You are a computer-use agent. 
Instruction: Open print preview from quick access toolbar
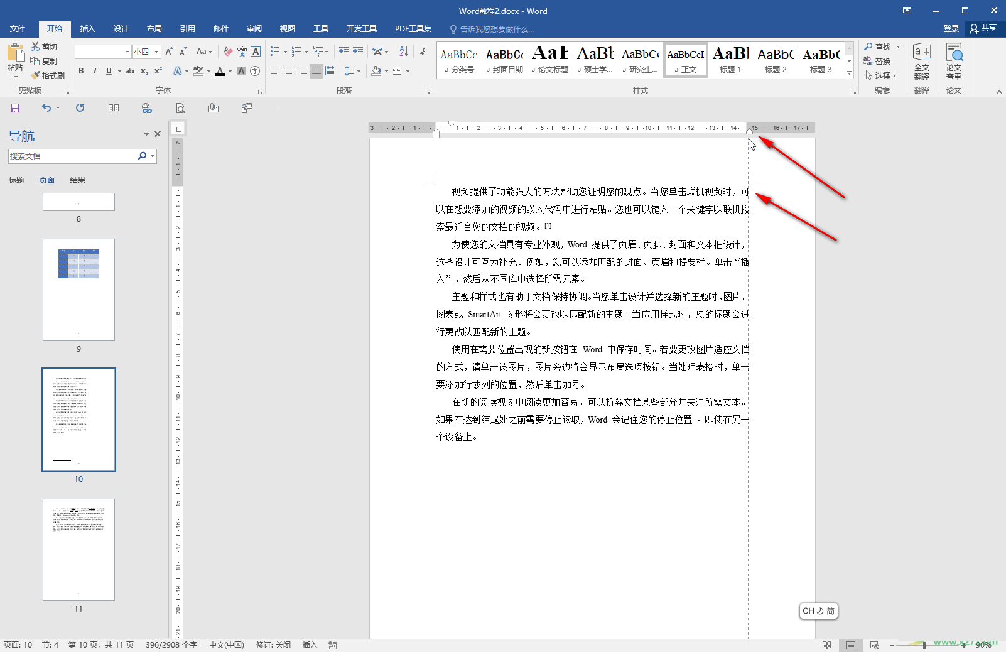click(x=180, y=108)
